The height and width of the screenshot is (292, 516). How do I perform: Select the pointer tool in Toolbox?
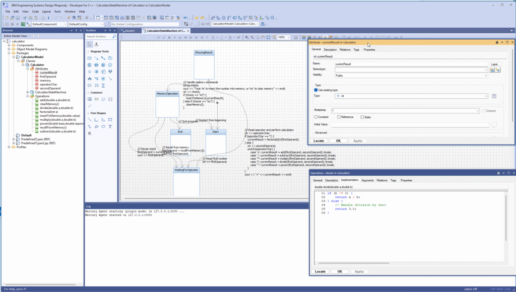coord(90,44)
